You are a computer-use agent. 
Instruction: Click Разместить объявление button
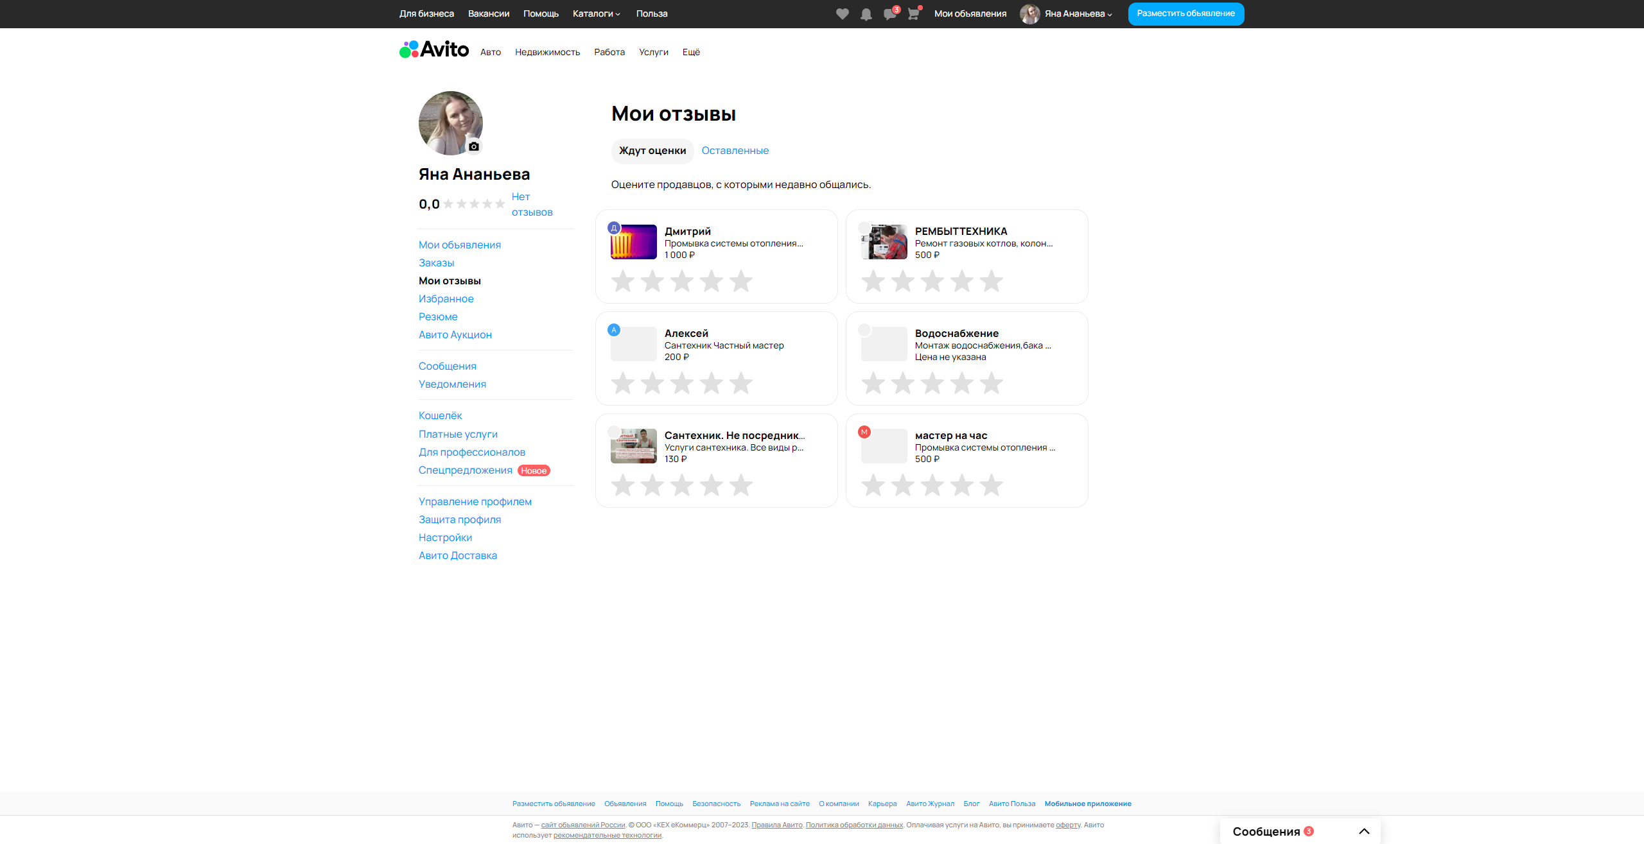click(1185, 13)
